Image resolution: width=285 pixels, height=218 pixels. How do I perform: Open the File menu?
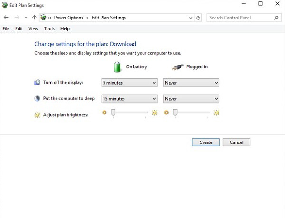pos(6,28)
